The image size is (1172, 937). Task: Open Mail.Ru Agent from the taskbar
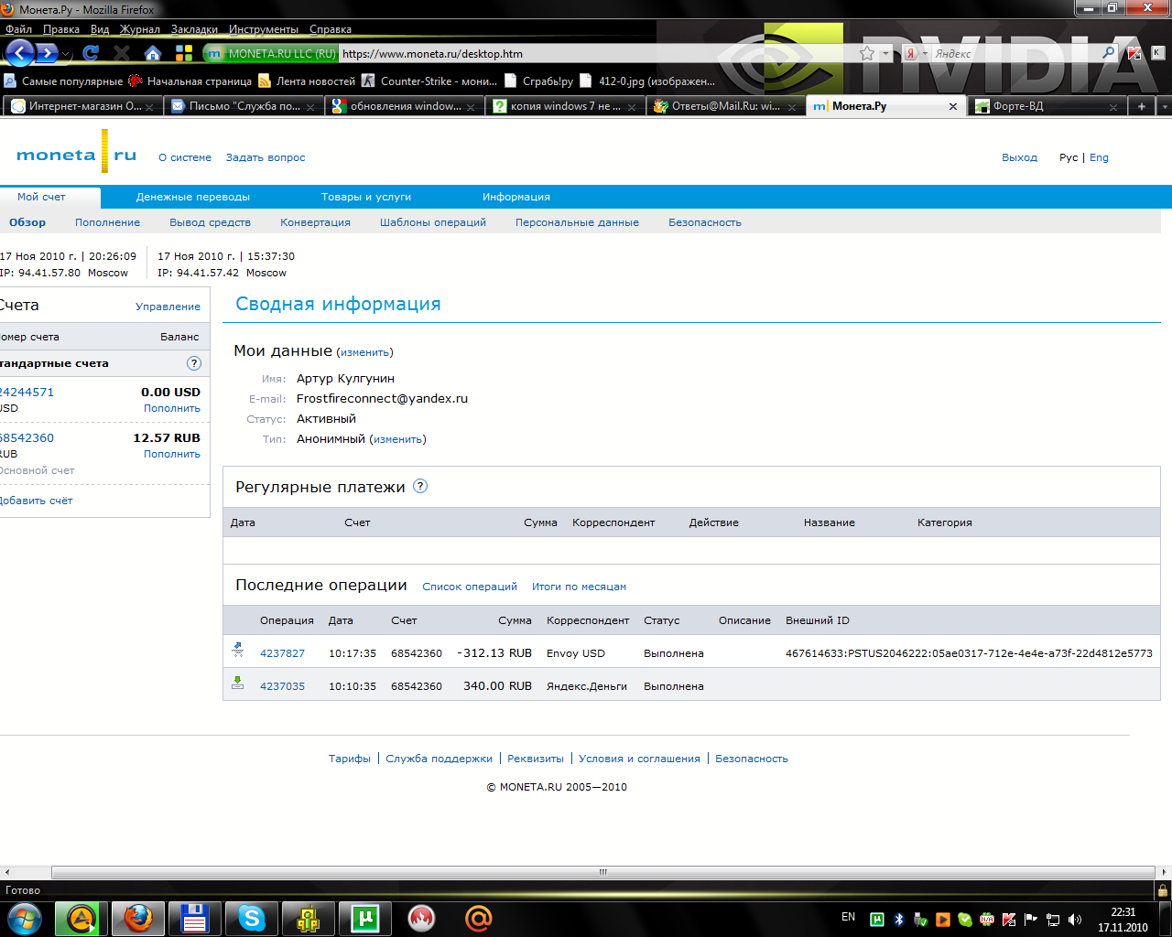tap(478, 918)
